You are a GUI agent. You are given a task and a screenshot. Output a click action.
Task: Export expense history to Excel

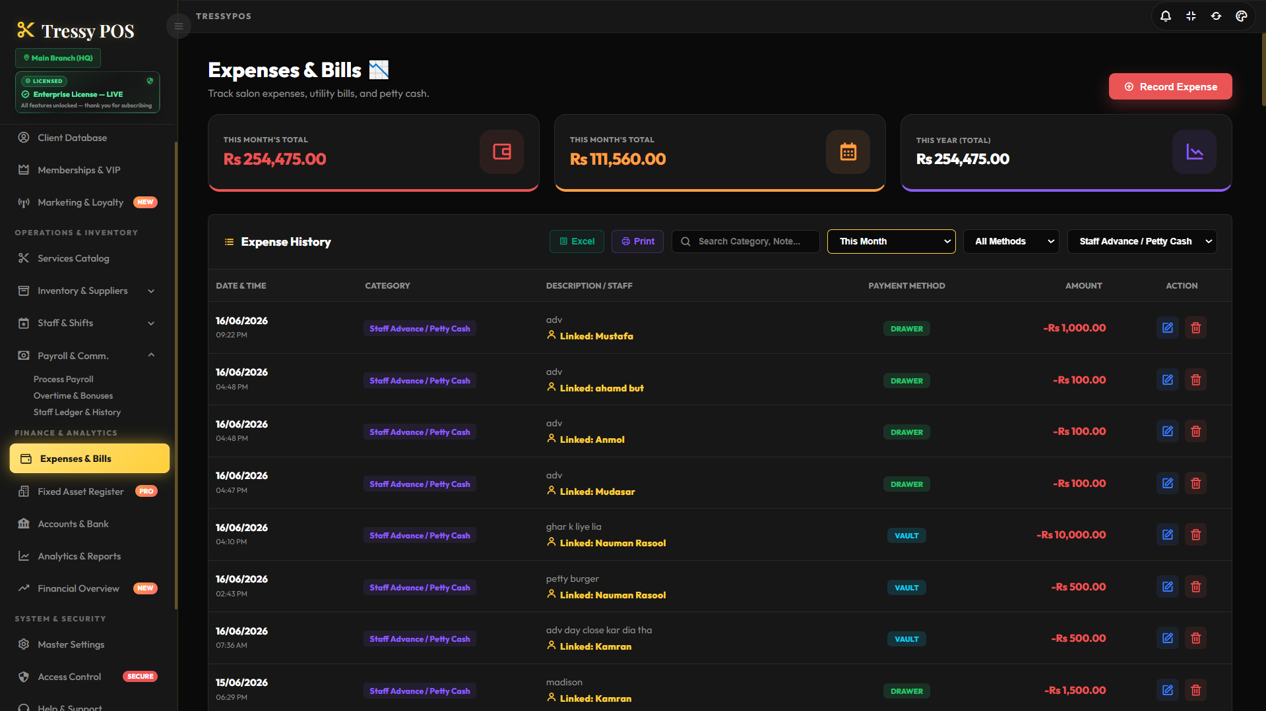[577, 241]
